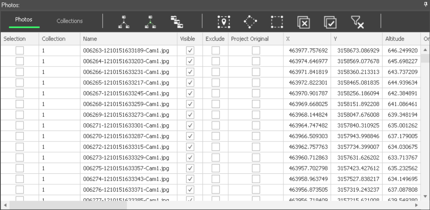The height and width of the screenshot is (210, 430).
Task: Click the select by location pin icon
Action: click(224, 22)
